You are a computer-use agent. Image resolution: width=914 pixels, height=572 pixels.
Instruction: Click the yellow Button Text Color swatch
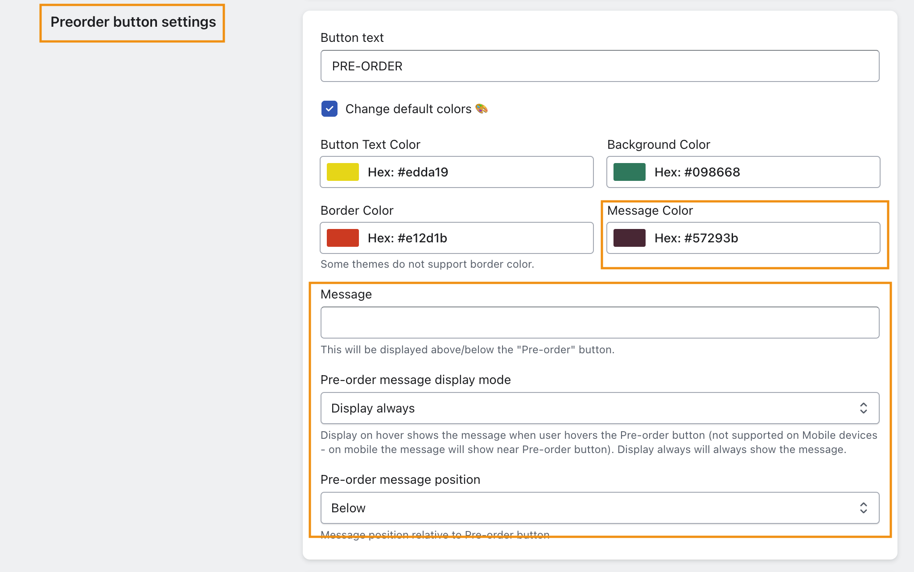click(x=342, y=172)
